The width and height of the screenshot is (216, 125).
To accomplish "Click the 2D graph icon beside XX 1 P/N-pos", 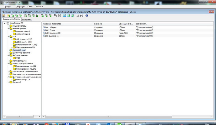I will pyautogui.click(x=44, y=28).
